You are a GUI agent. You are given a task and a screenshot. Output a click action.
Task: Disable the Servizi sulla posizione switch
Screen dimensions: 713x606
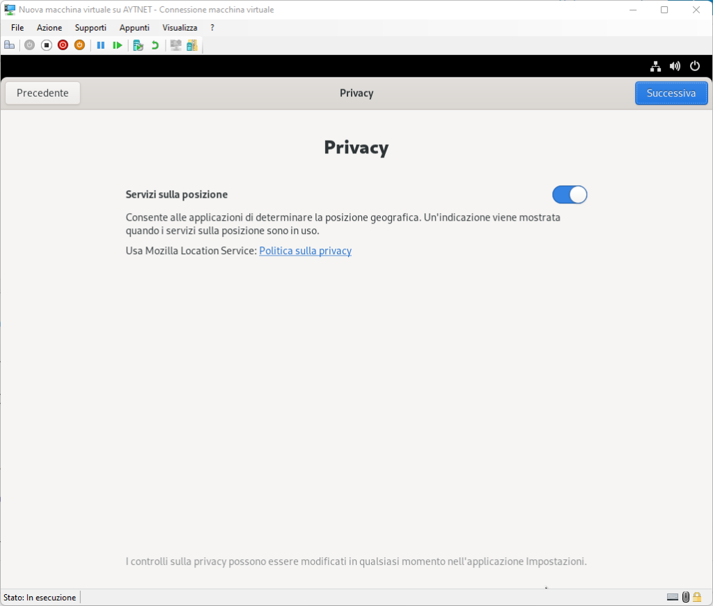coord(570,194)
